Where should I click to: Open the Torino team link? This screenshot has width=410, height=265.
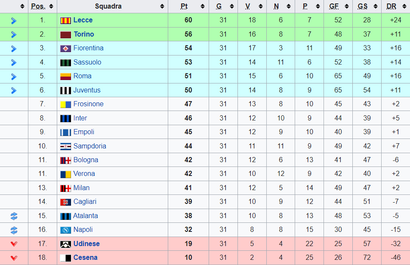[x=83, y=34]
